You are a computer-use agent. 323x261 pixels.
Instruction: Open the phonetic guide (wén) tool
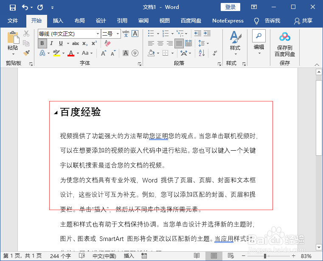tap(126, 34)
